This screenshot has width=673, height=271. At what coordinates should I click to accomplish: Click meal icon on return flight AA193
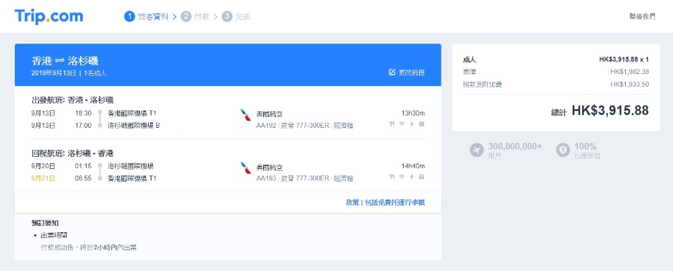[392, 178]
